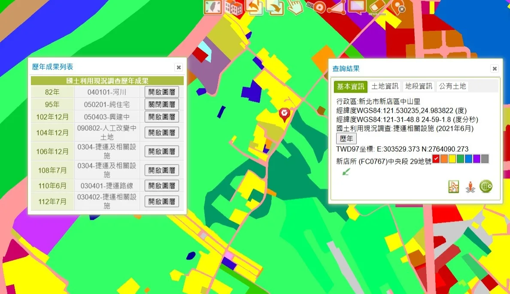
Task: Click the 82年 year cell
Action: (x=52, y=92)
